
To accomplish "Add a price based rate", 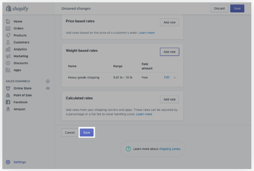I will pyautogui.click(x=169, y=22).
